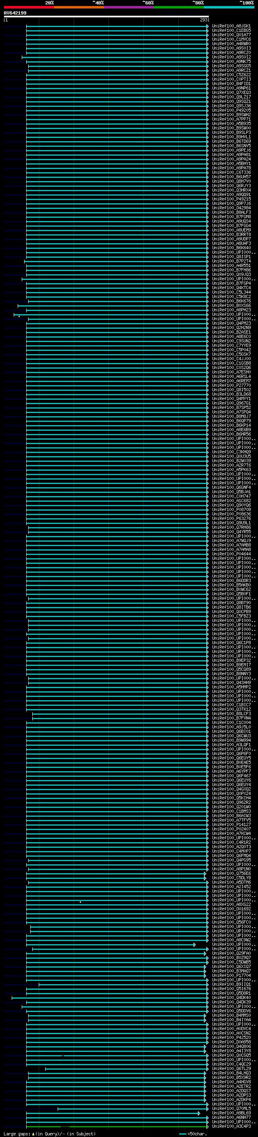Select hit label UniRef100_C3KHQ9
The width and height of the screenshot is (258, 1137).
(231, 452)
